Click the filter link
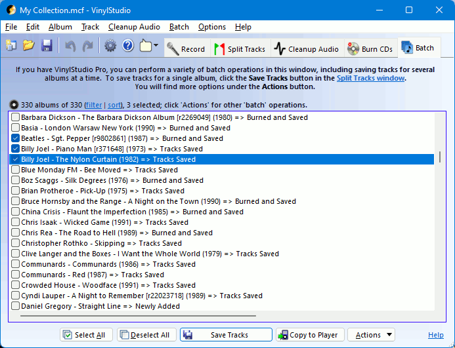Image resolution: width=455 pixels, height=348 pixels. pos(94,105)
